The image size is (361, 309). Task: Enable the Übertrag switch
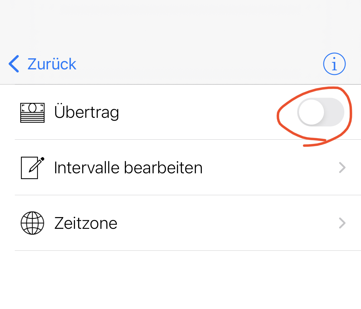pos(320,112)
